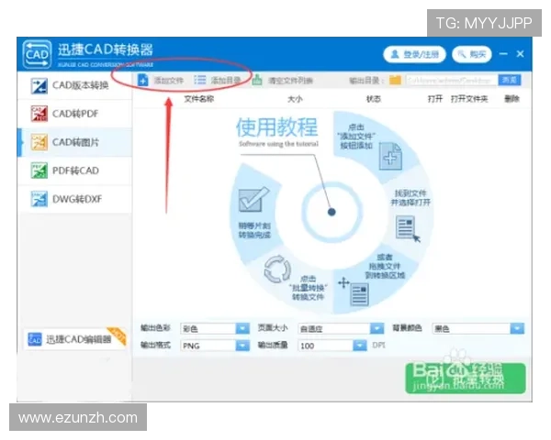The height and width of the screenshot is (440, 551).
Task: Switch to PDF转CAD tab
Action: tap(75, 170)
